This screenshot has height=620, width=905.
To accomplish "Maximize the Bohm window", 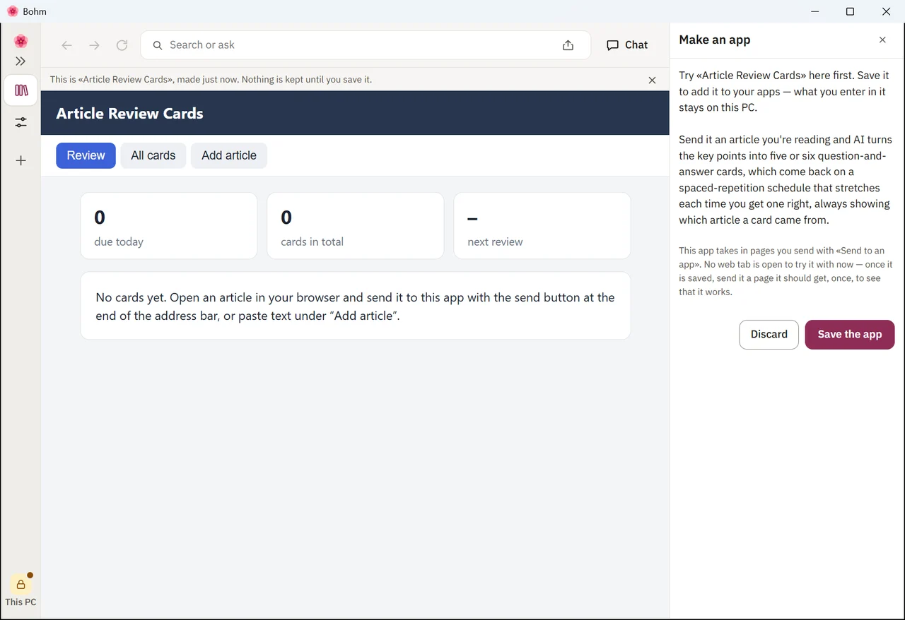I will pyautogui.click(x=851, y=11).
